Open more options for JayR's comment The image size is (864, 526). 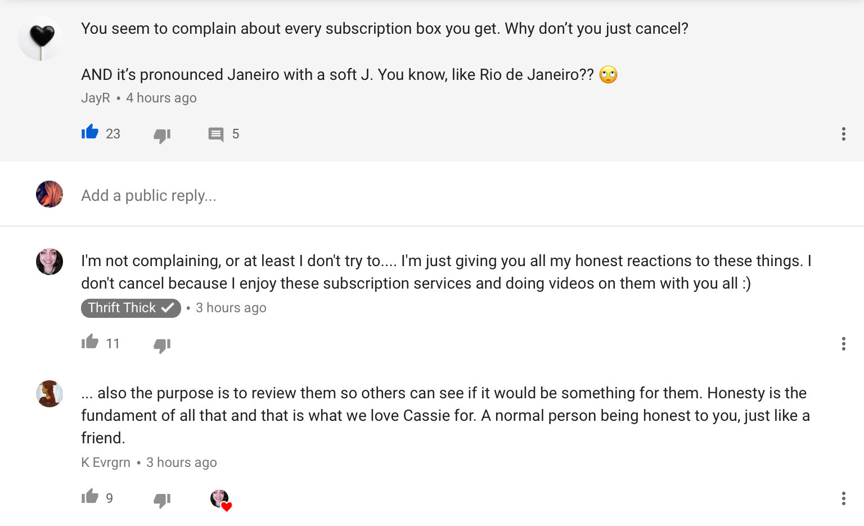[x=843, y=134]
